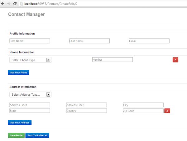This screenshot has height=141, width=187.
Task: Focus the City field
Action: [x=143, y=105]
